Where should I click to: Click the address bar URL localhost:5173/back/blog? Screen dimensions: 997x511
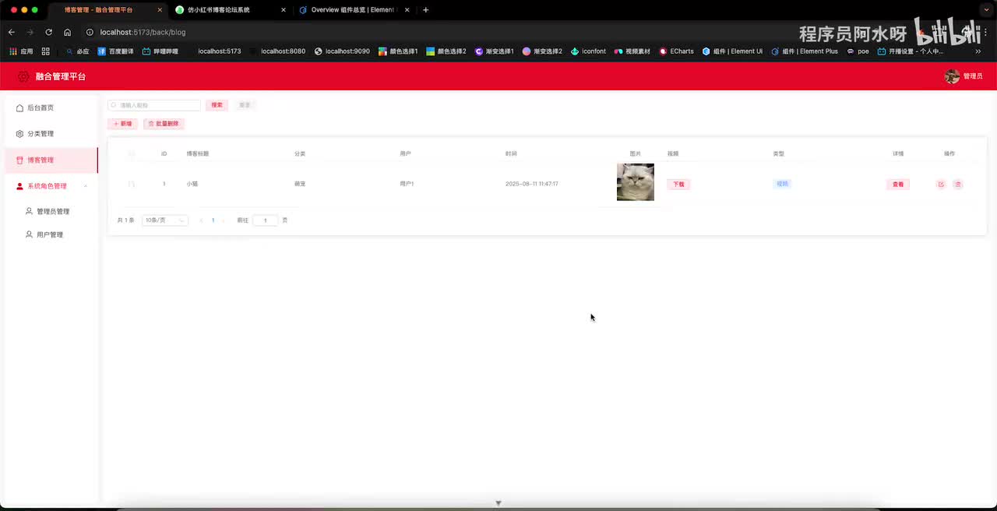143,32
